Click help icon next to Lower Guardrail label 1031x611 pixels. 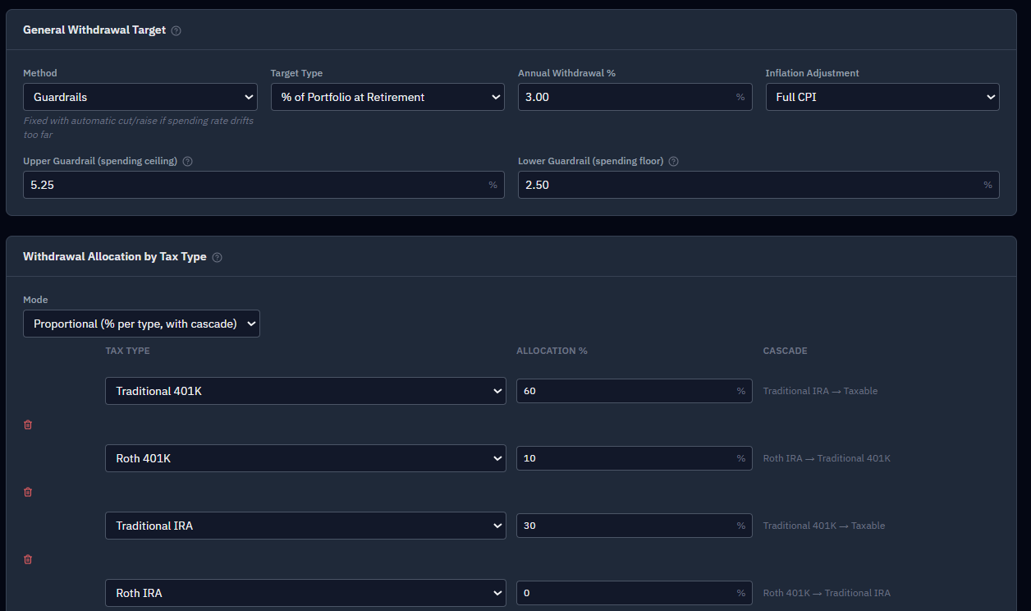coord(674,162)
